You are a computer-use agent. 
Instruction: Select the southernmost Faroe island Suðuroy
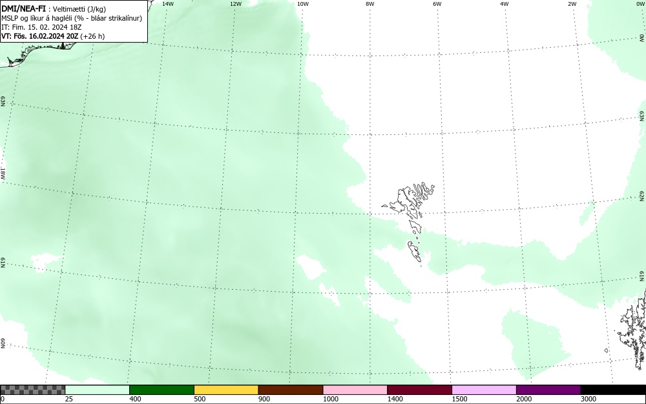[415, 251]
